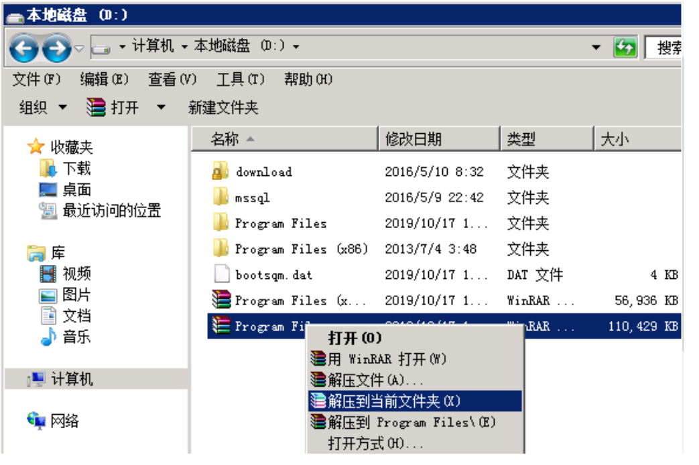Viewport: 699px width, 465px height.
Task: Open 桌面 in the favorites list
Action: tap(76, 189)
